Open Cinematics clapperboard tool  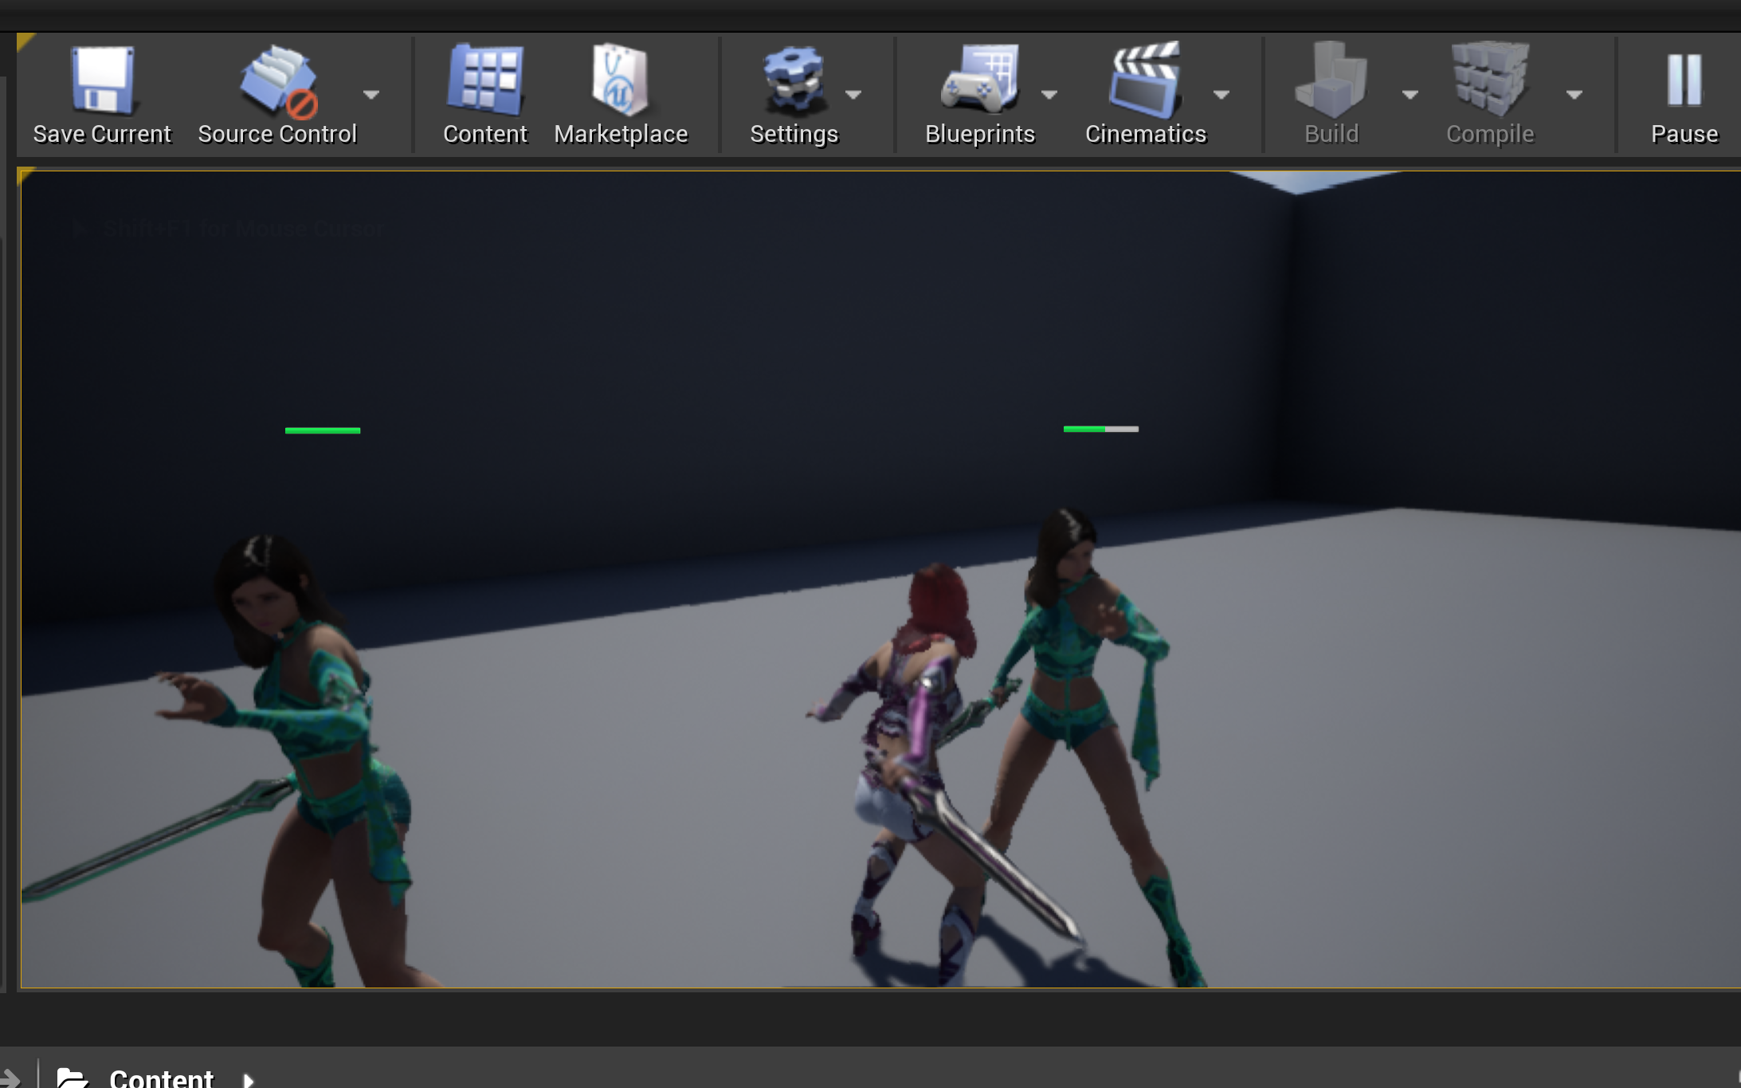pyautogui.click(x=1146, y=76)
